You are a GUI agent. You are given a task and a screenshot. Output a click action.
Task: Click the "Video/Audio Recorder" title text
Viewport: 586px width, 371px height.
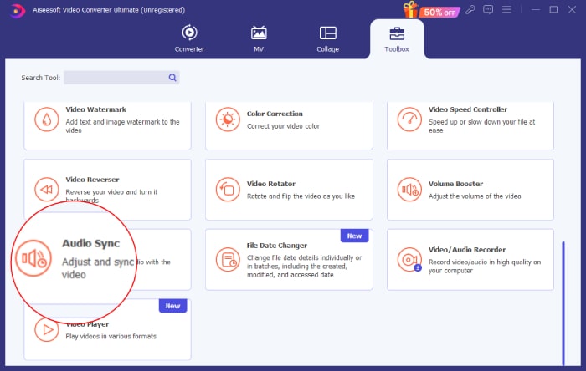coord(467,250)
